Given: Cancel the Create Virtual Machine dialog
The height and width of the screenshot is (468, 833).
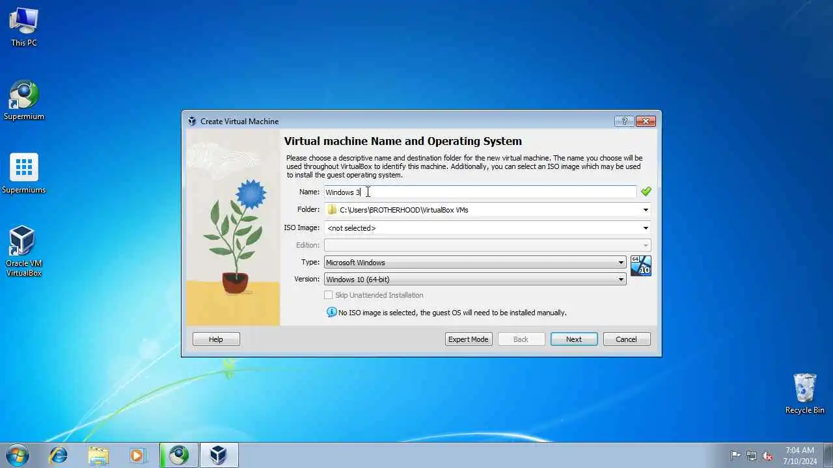Looking at the screenshot, I should tap(627, 339).
